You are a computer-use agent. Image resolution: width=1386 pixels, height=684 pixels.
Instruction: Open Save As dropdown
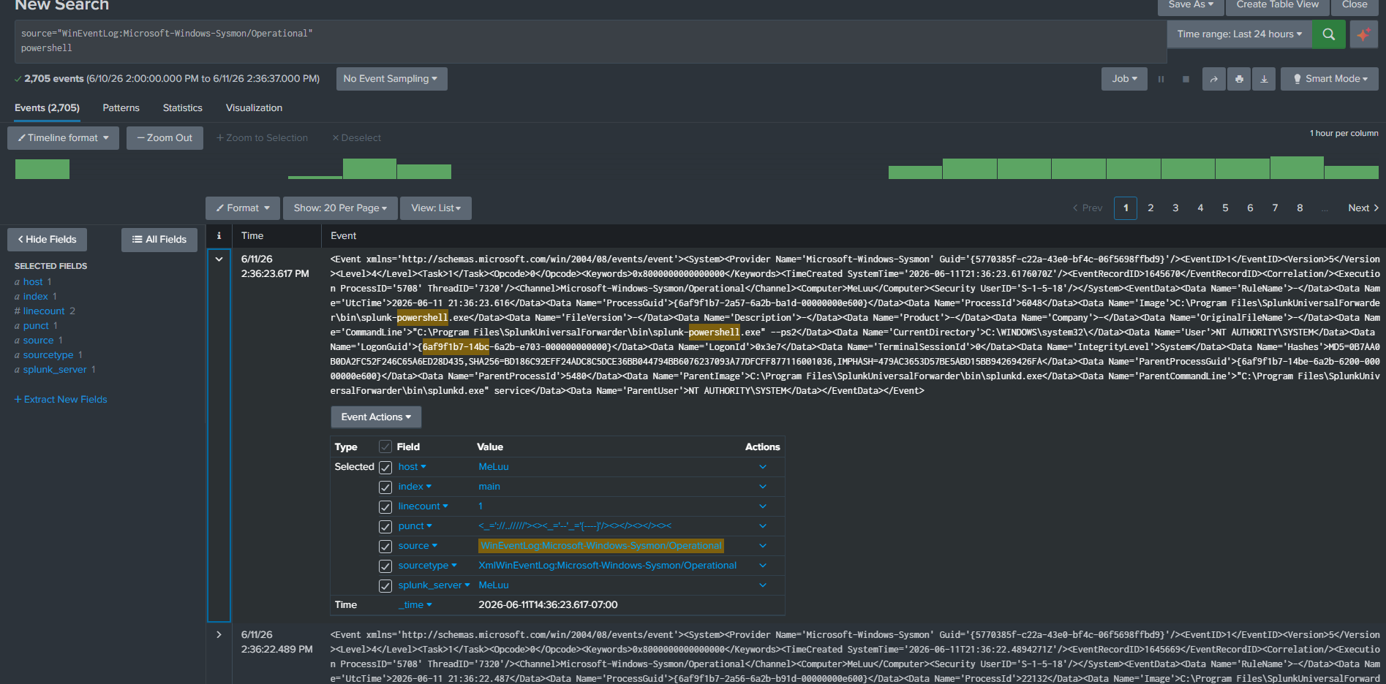[x=1190, y=6]
